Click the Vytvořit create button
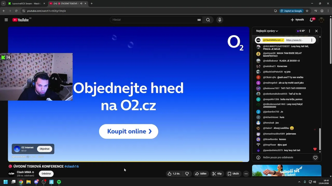 [297, 20]
